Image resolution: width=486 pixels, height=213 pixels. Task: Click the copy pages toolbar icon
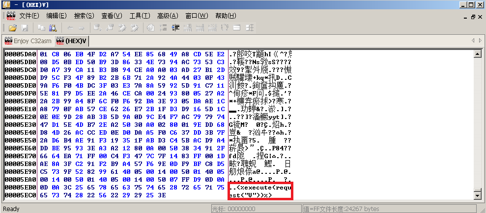42,28
